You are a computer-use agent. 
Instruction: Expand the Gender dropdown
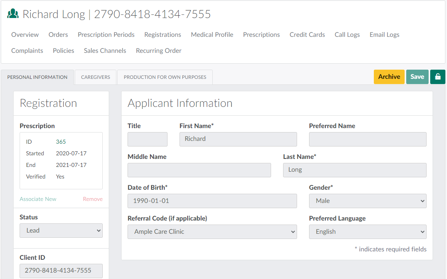point(367,201)
